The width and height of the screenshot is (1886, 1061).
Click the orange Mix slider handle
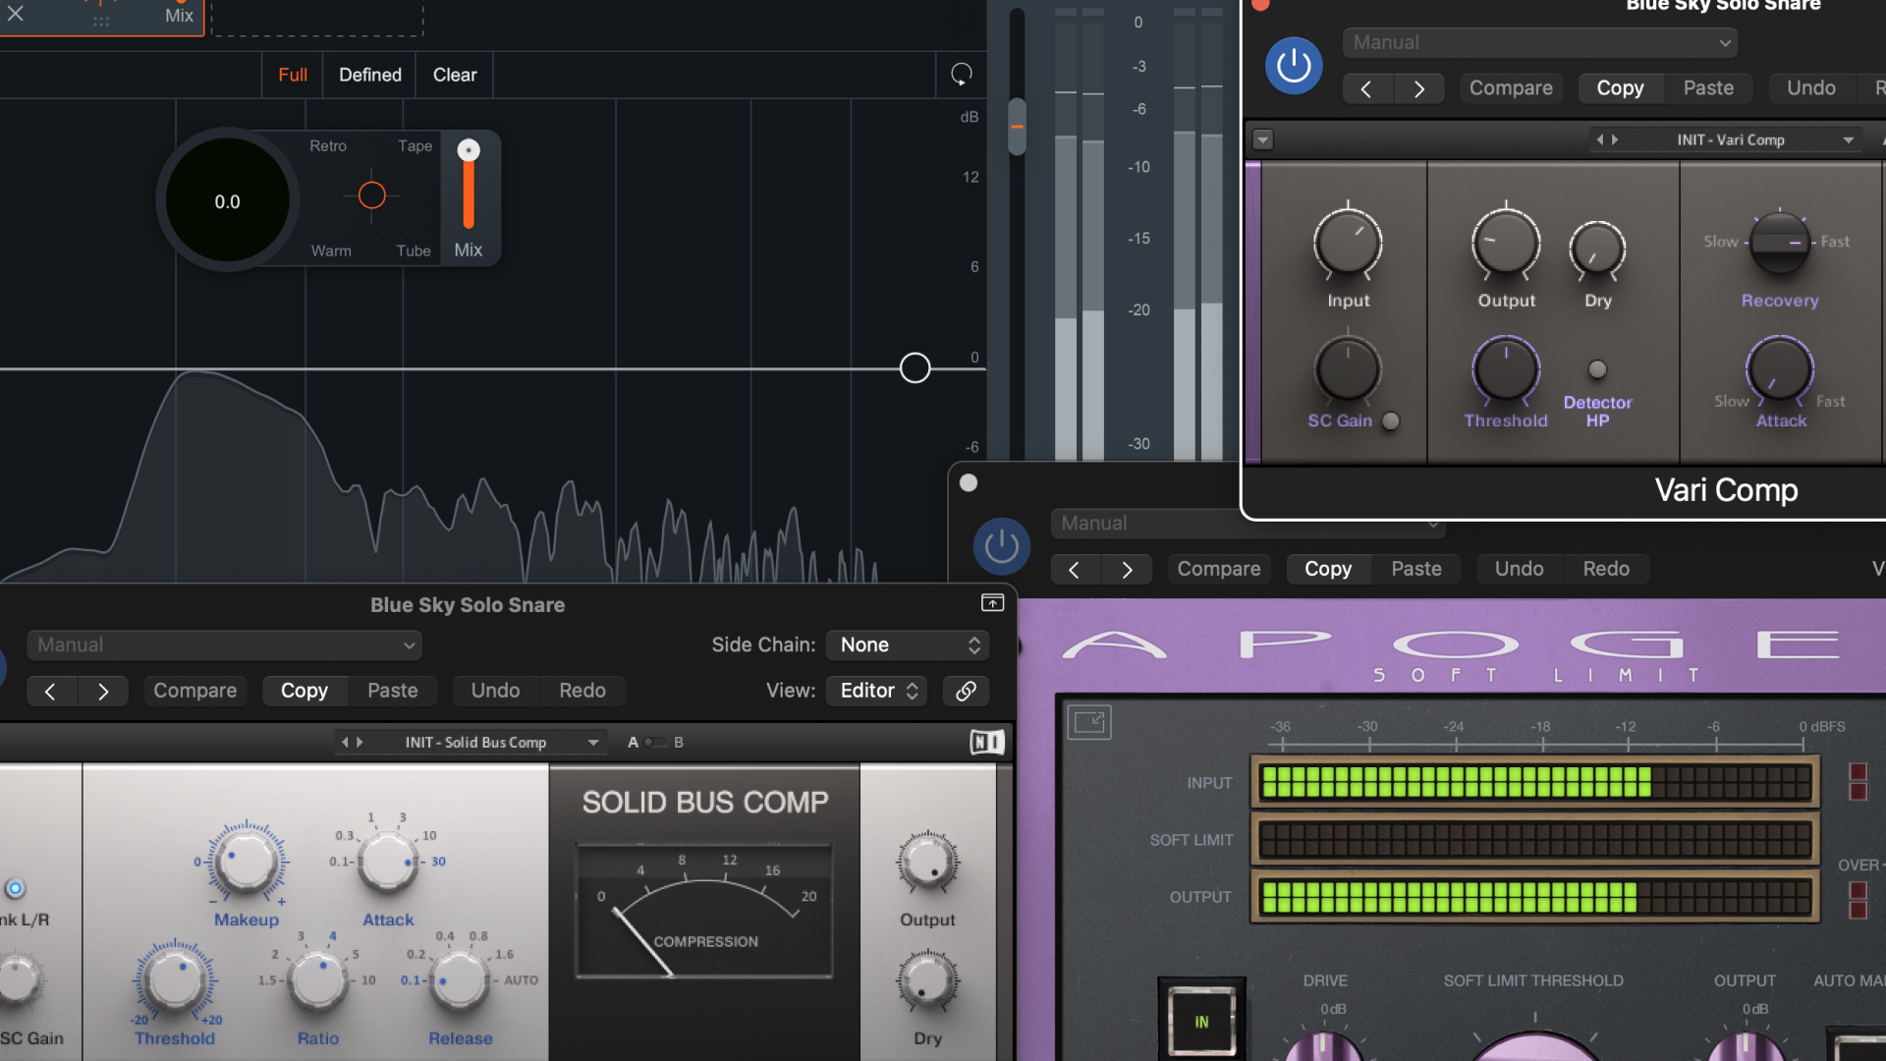(469, 150)
